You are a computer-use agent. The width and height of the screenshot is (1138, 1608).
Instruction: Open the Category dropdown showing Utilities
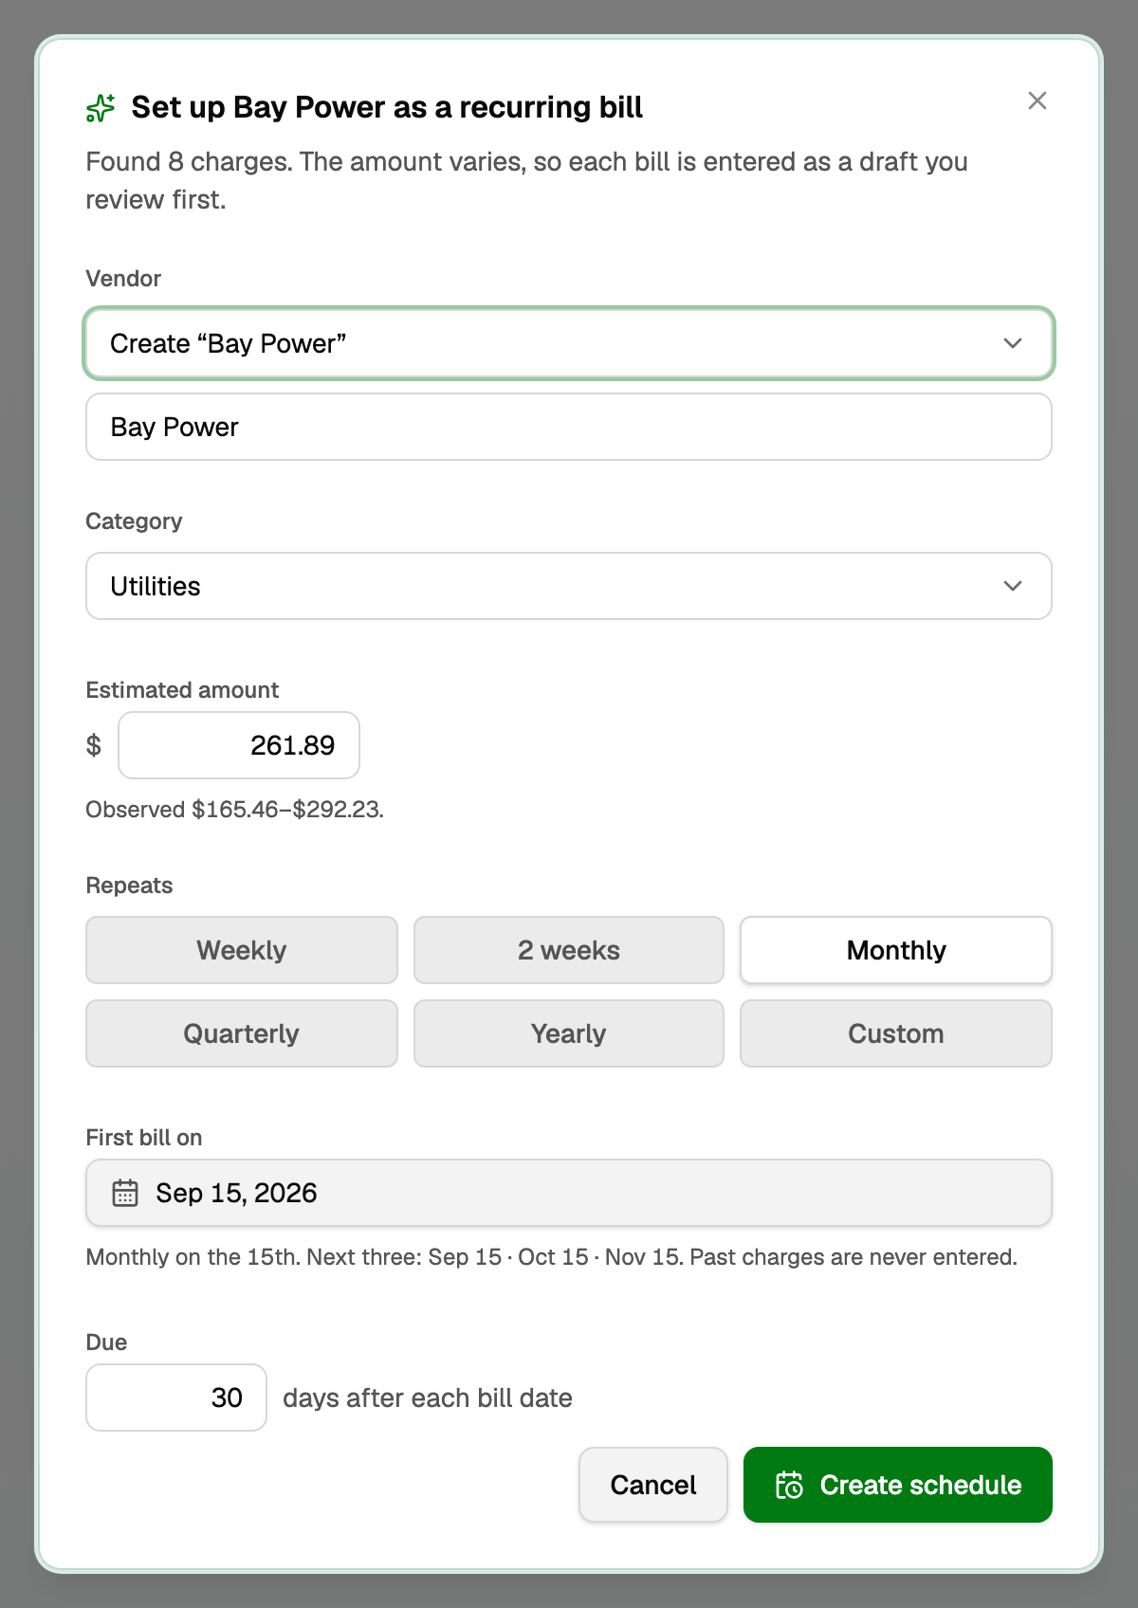coord(569,586)
